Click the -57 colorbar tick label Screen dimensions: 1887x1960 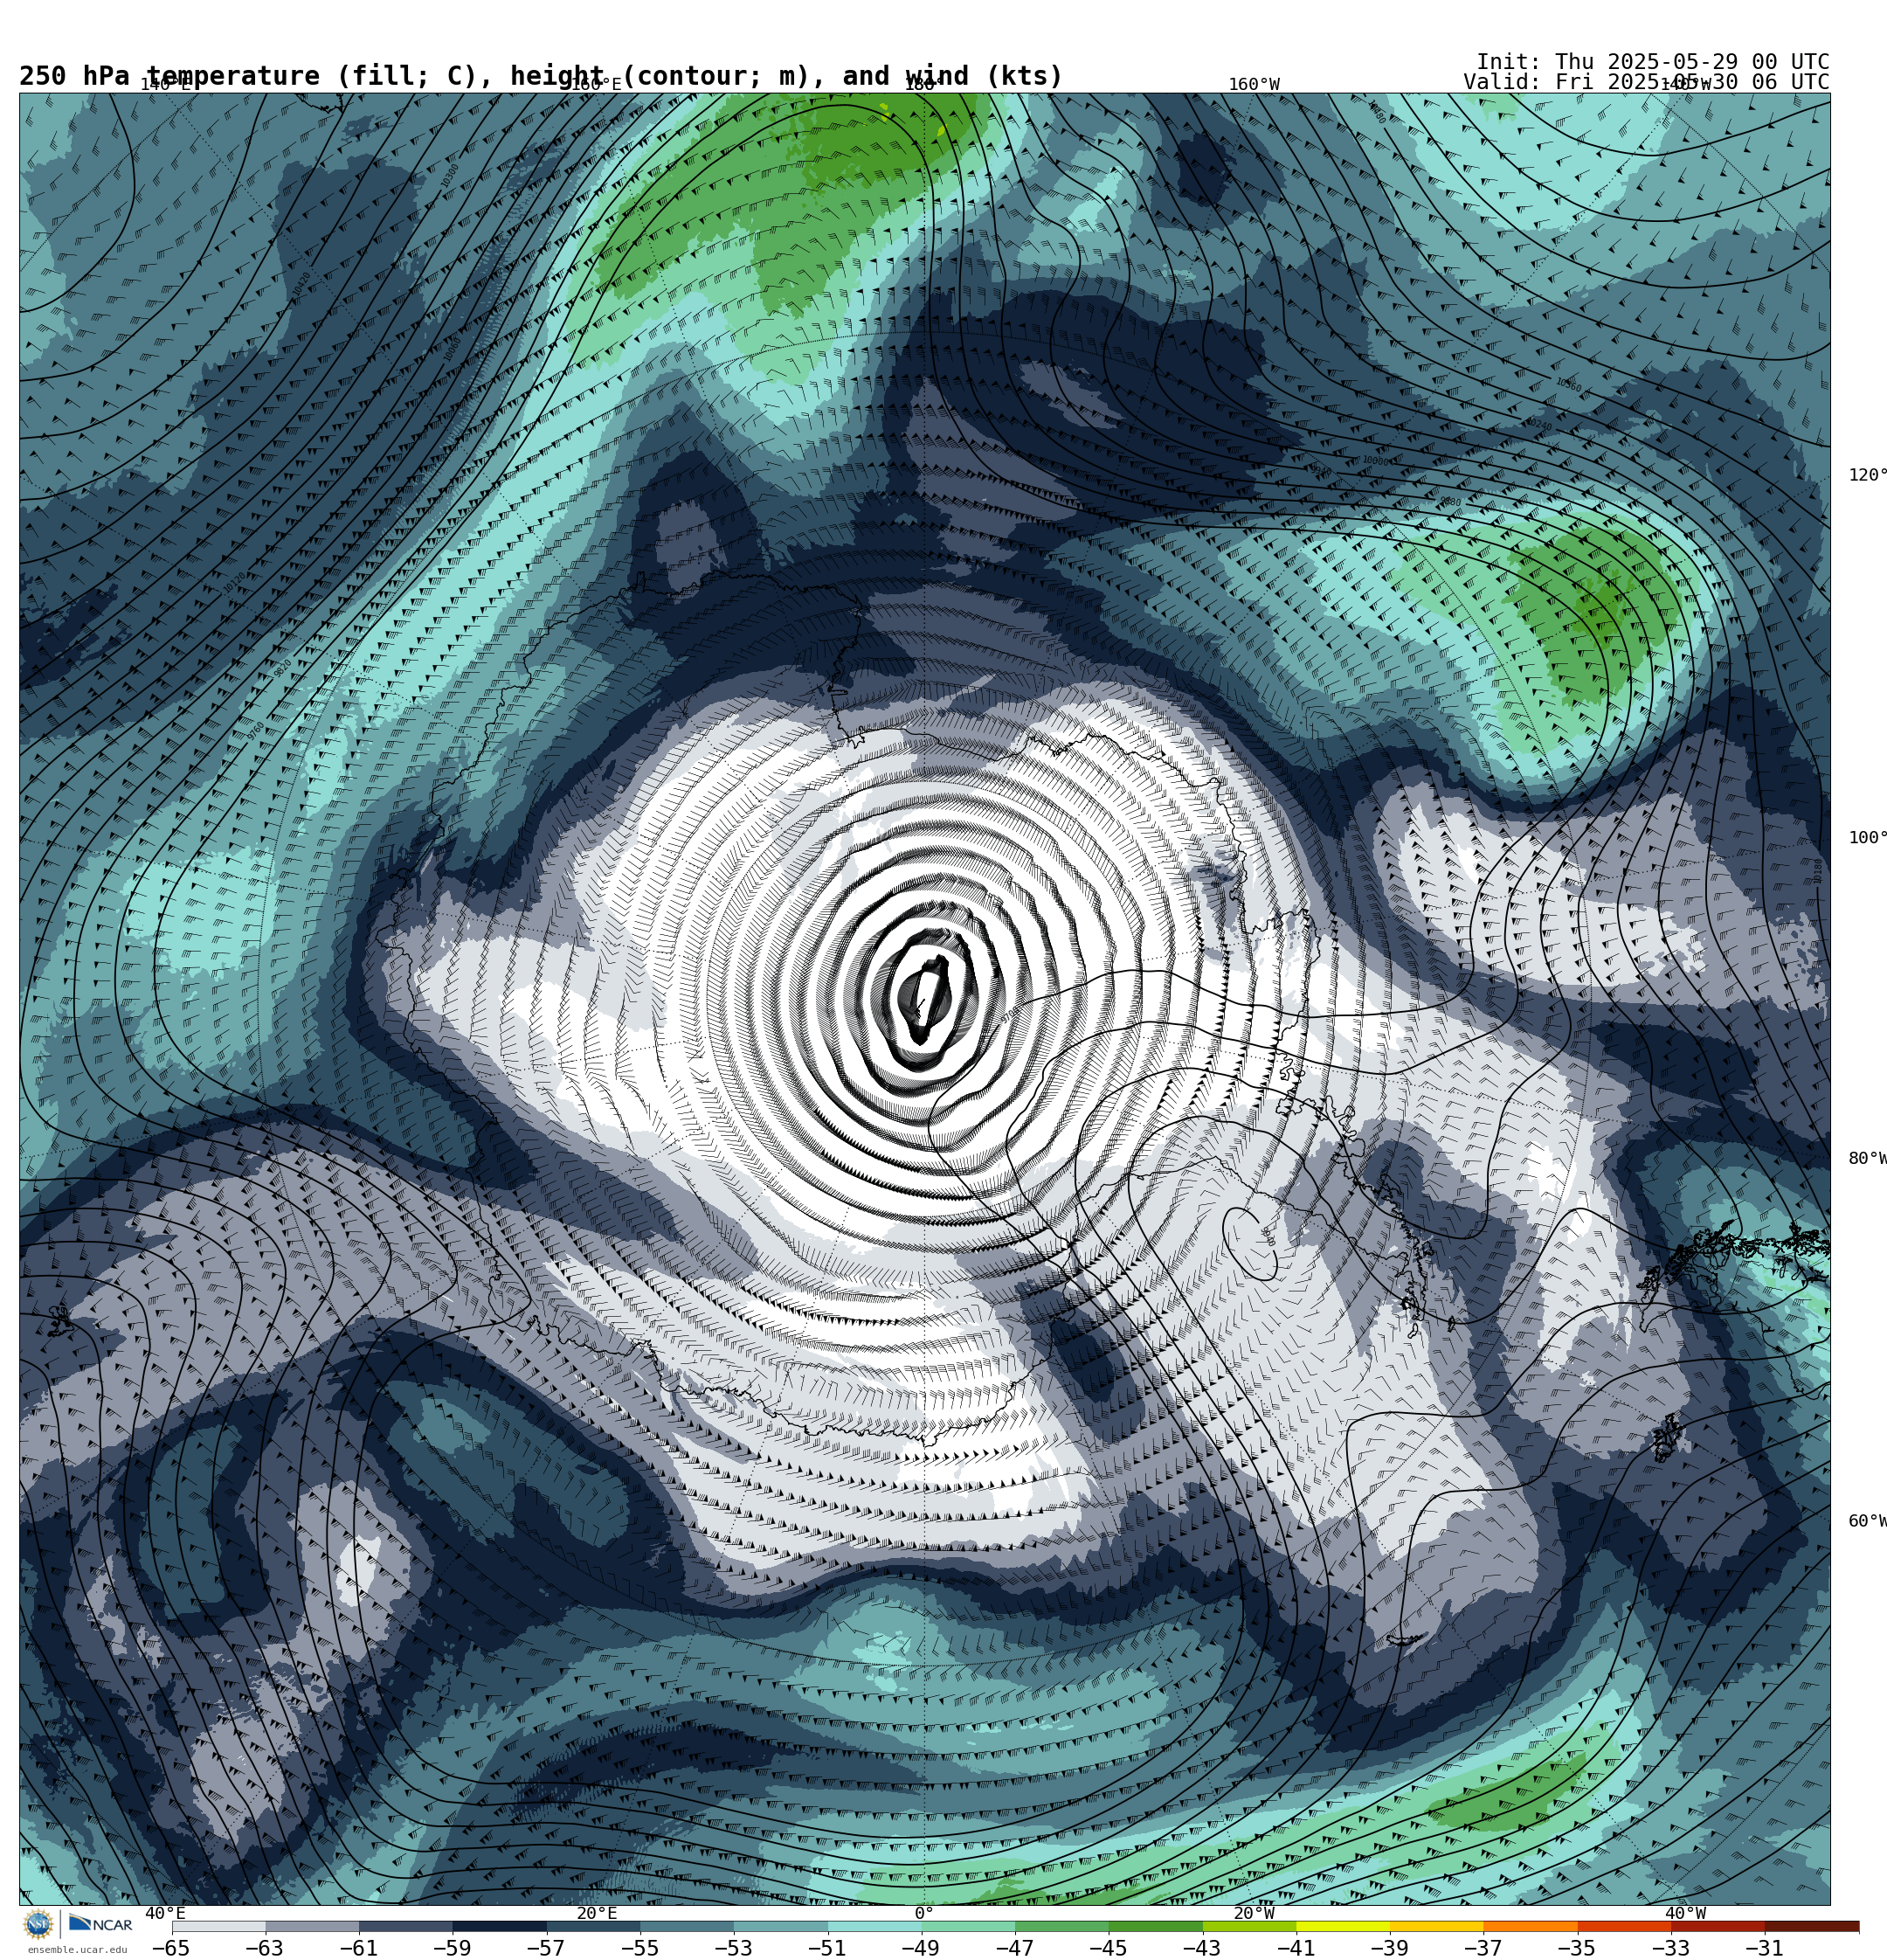point(546,1948)
